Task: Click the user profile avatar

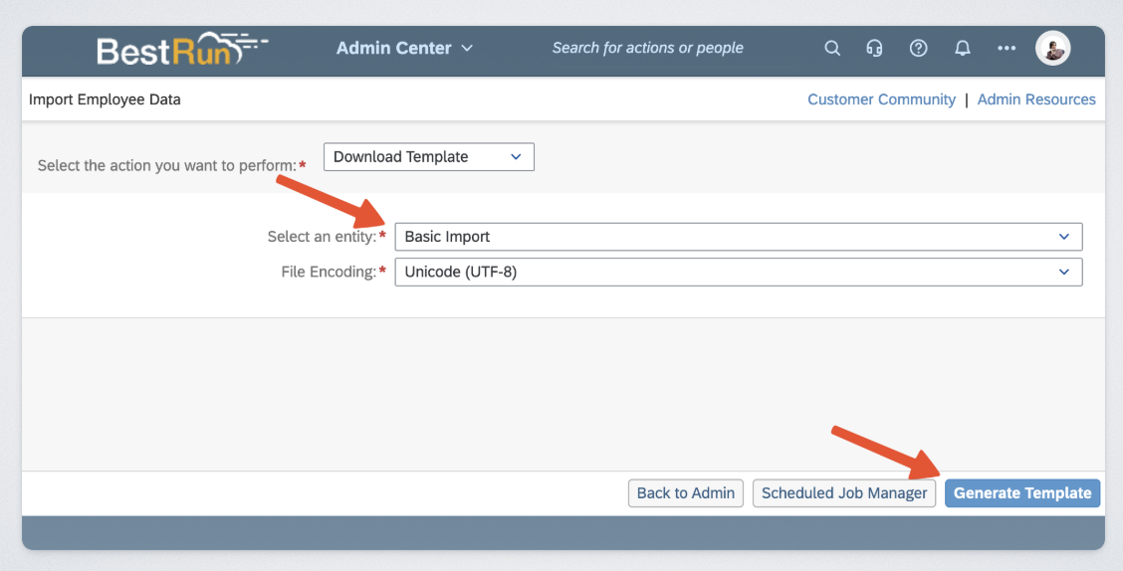Action: click(1052, 49)
